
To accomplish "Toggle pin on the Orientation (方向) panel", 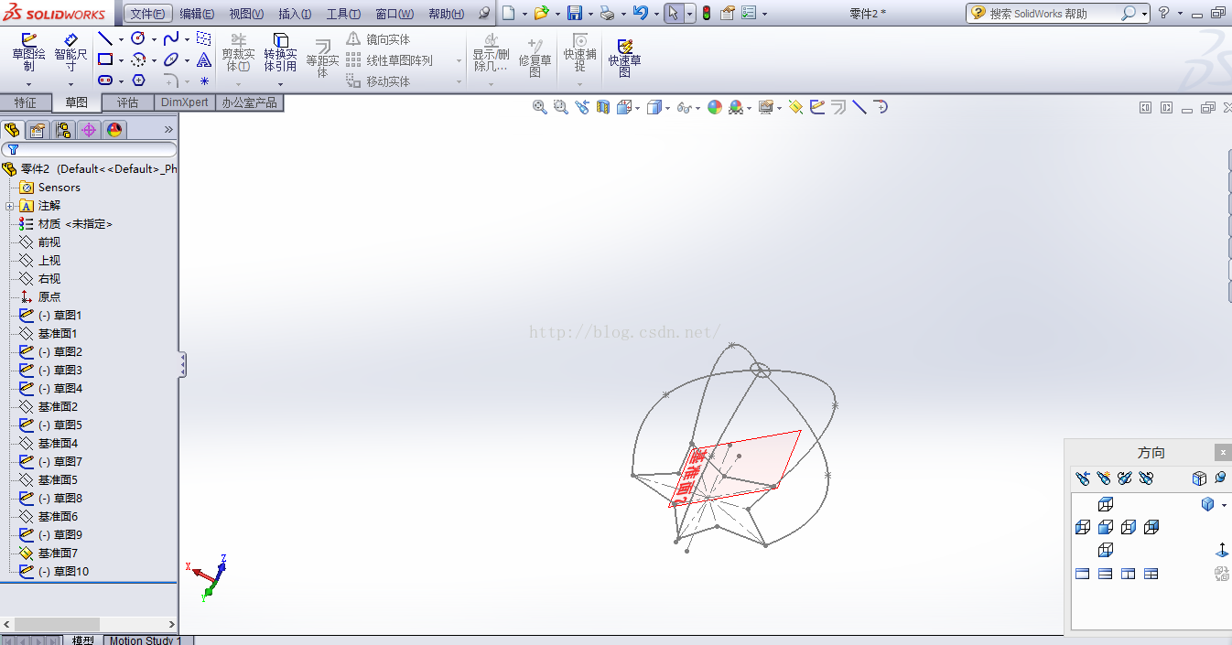I will 1220,478.
